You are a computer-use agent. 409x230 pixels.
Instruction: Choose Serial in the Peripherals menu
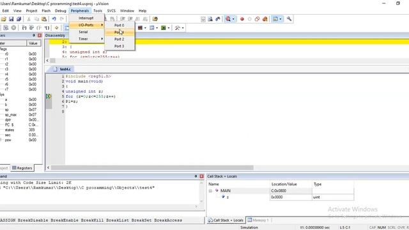[87, 32]
